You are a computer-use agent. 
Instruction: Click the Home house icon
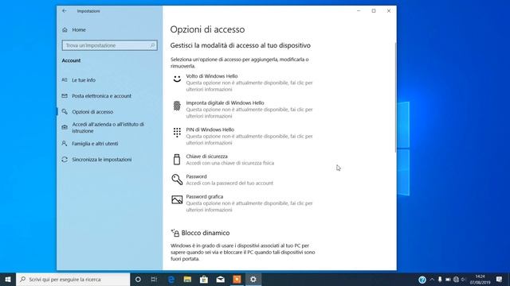65,30
